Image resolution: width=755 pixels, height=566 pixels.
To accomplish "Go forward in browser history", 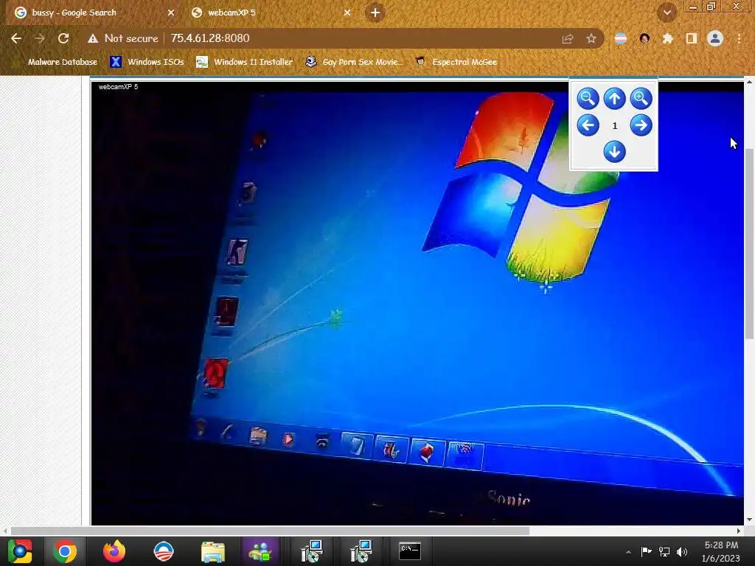I will pyautogui.click(x=40, y=38).
